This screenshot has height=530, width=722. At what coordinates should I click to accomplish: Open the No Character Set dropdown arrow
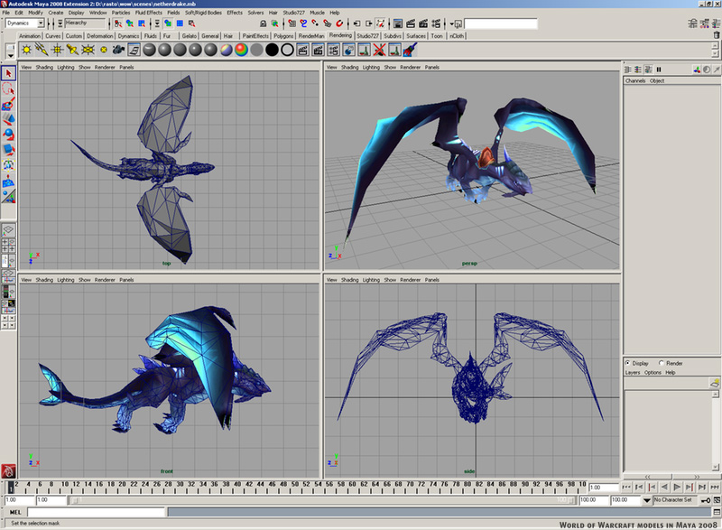click(x=647, y=500)
